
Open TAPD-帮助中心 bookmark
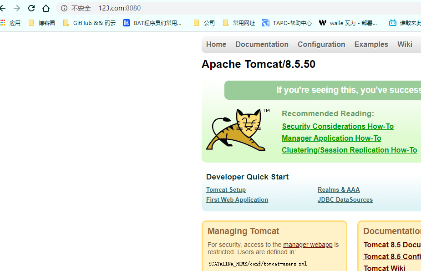click(x=287, y=23)
